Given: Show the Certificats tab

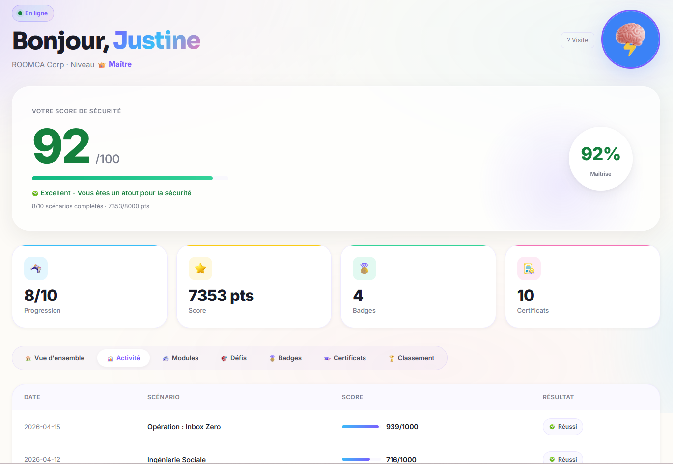Looking at the screenshot, I should [345, 358].
